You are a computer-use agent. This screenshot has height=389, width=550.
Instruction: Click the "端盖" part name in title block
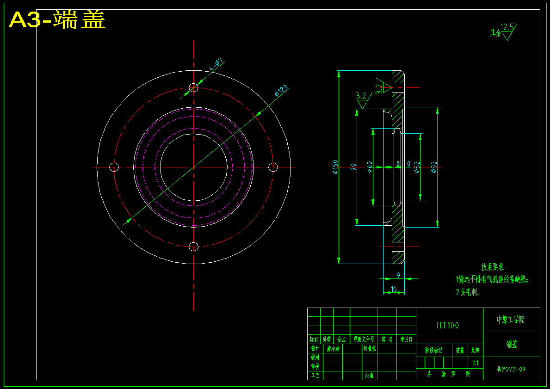point(512,345)
